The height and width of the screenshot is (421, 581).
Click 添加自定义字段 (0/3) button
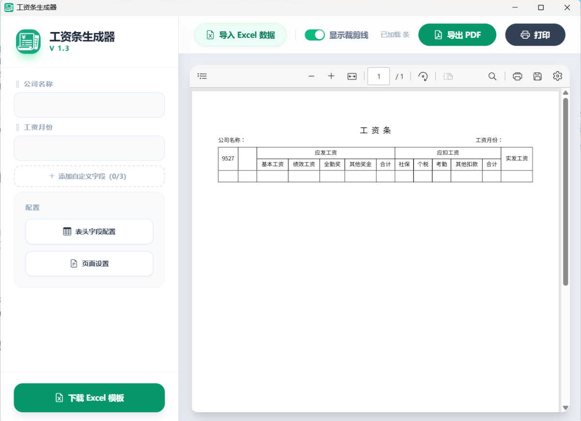click(89, 176)
